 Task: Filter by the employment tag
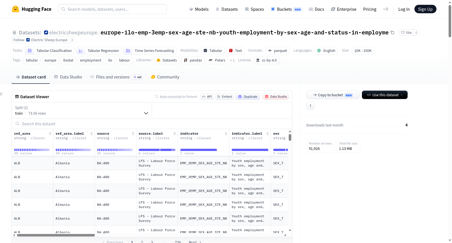[x=91, y=60]
